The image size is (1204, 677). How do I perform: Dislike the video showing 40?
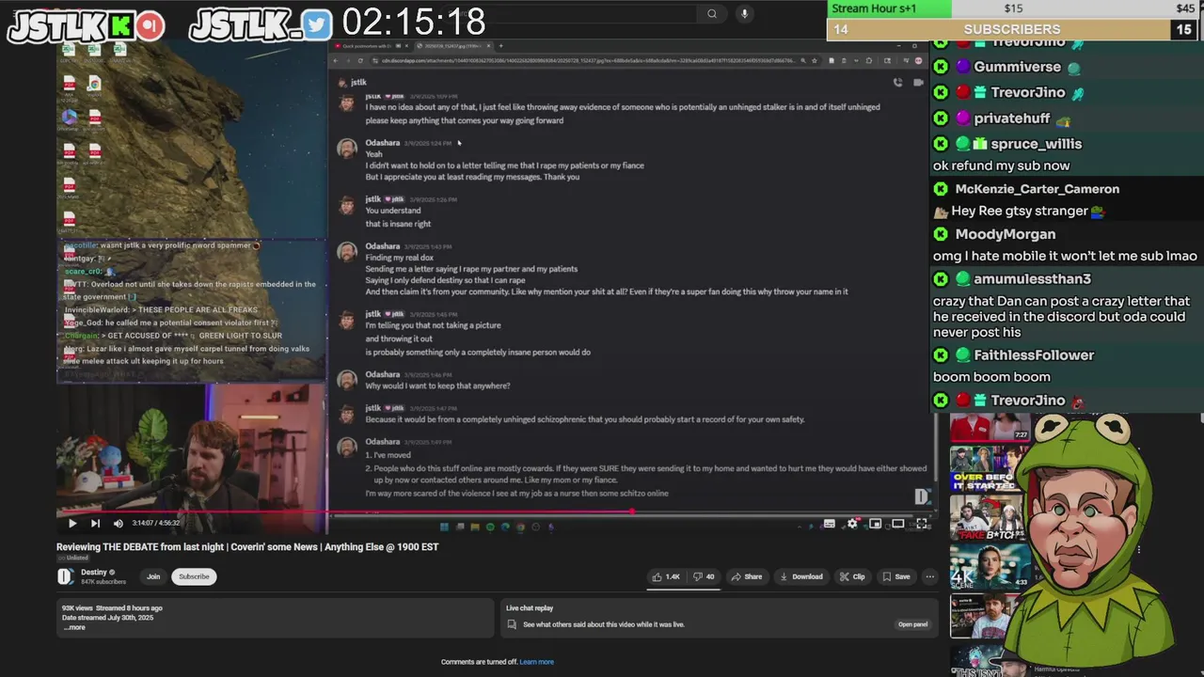point(704,576)
